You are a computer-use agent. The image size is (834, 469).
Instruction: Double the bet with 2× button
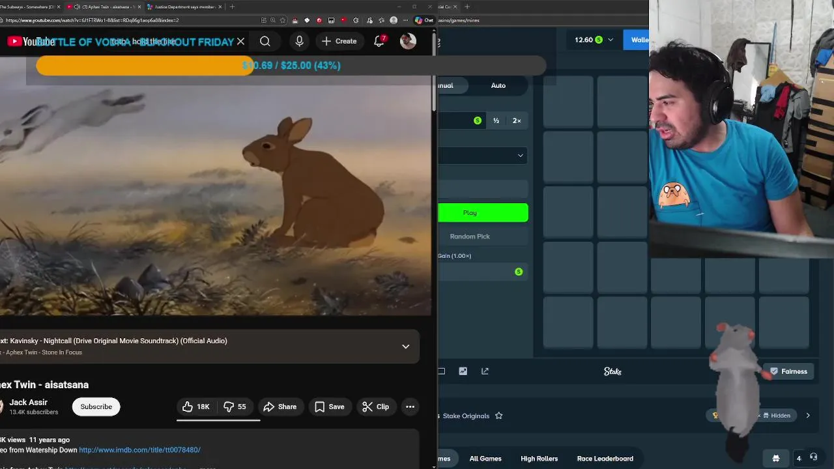pyautogui.click(x=517, y=121)
